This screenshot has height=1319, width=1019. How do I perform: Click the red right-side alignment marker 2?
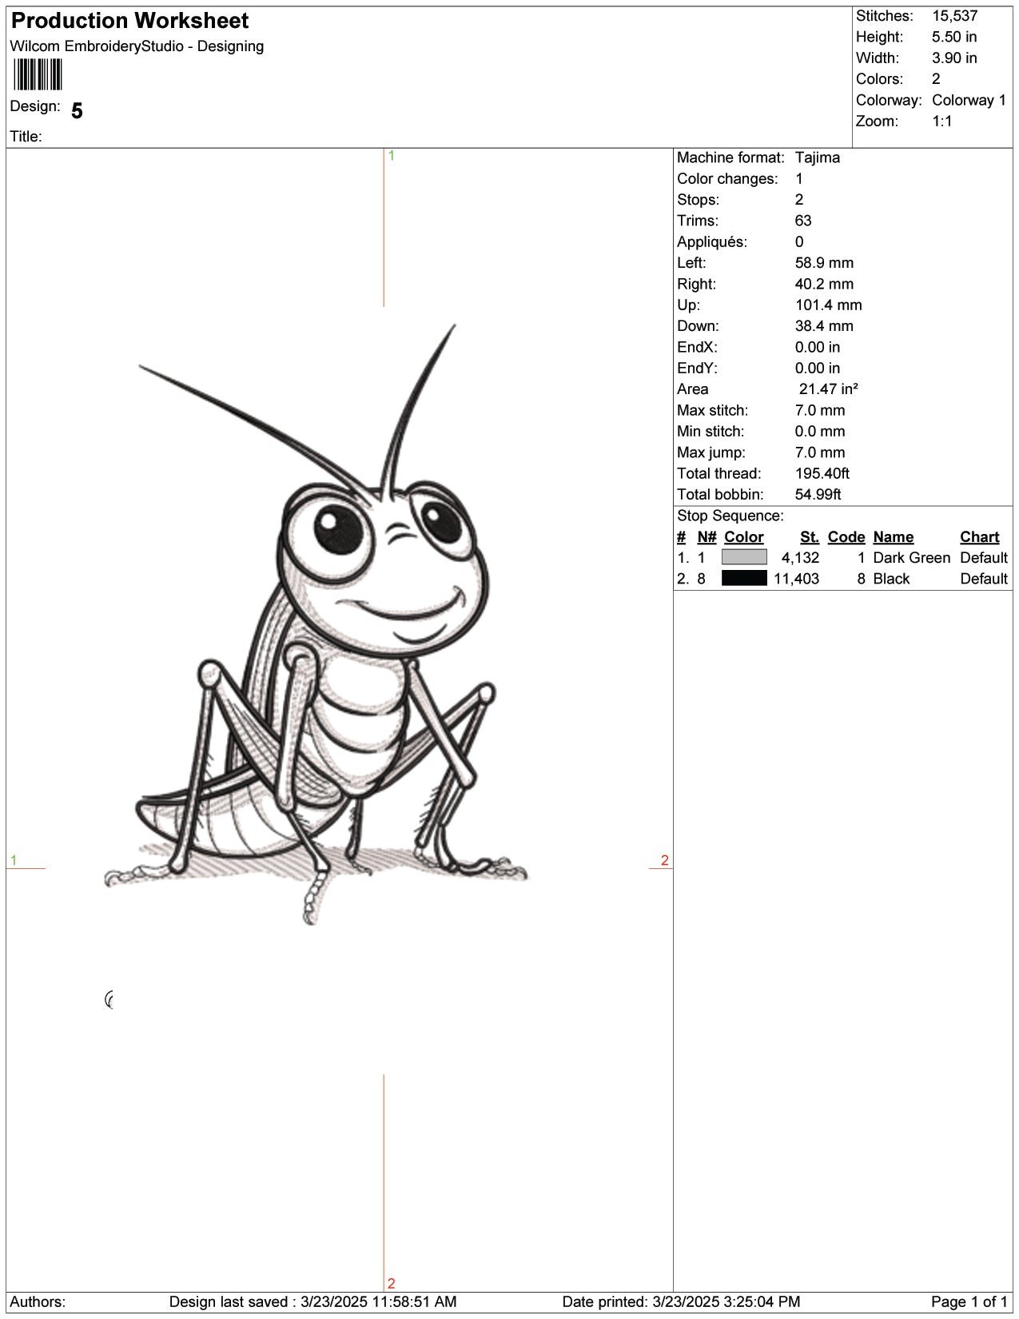pyautogui.click(x=664, y=861)
